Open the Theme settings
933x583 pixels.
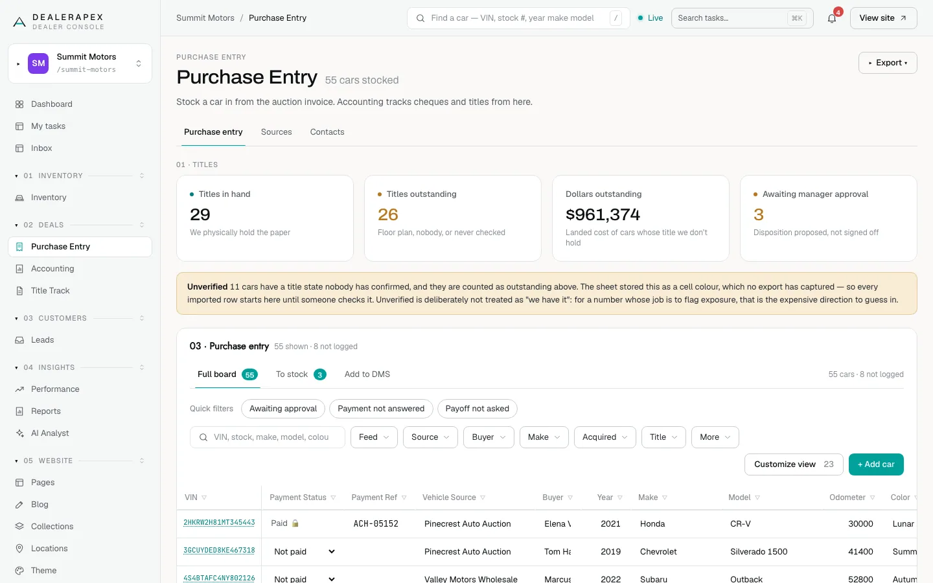tap(80, 571)
